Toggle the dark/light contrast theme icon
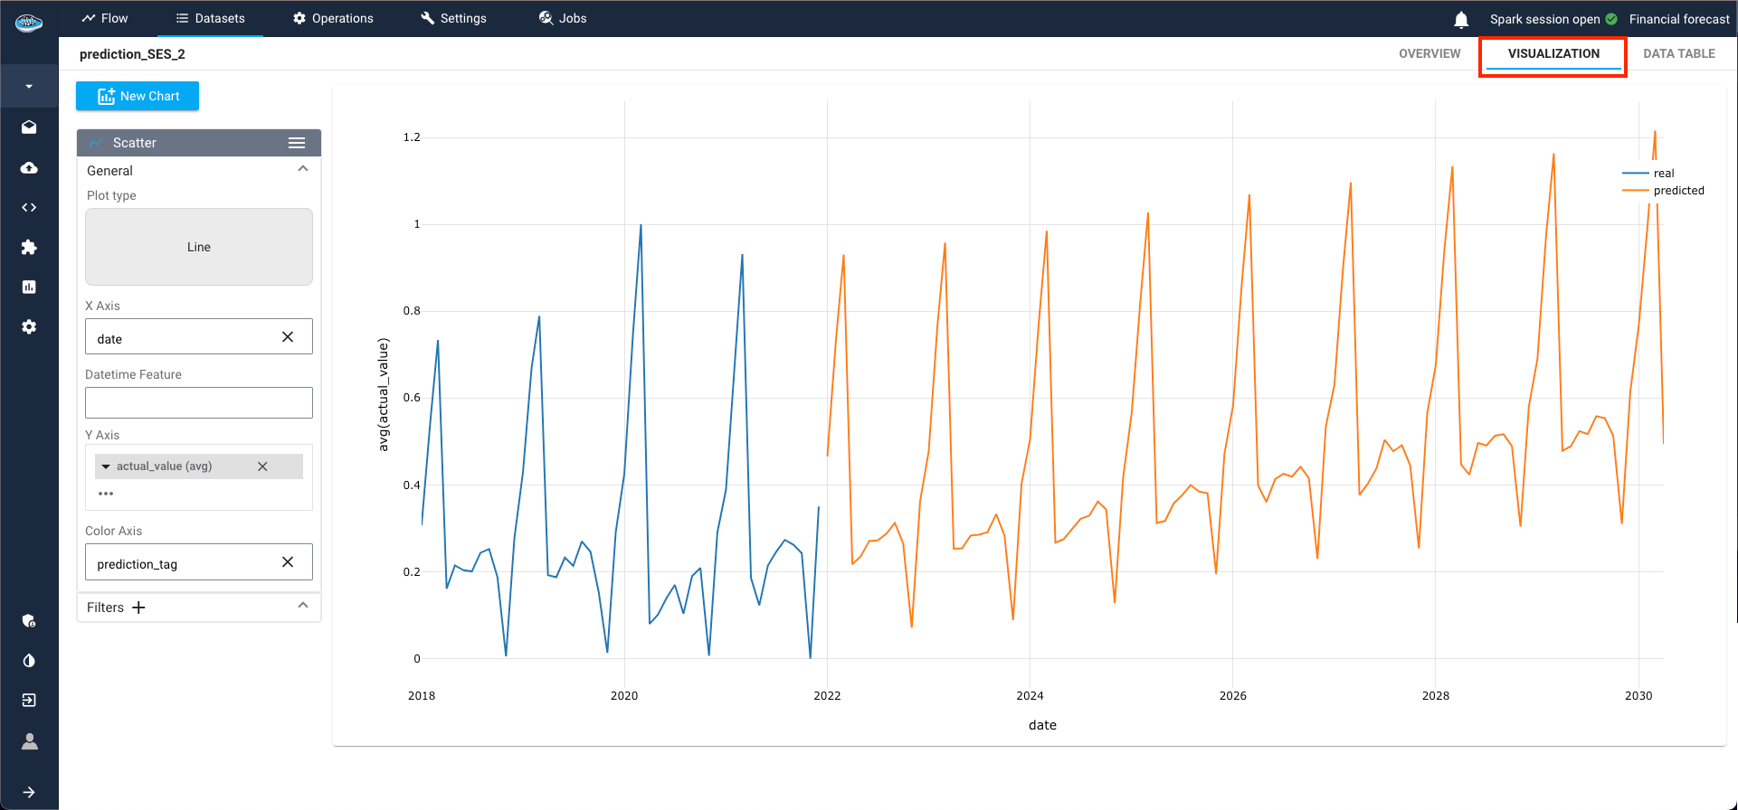 (29, 661)
